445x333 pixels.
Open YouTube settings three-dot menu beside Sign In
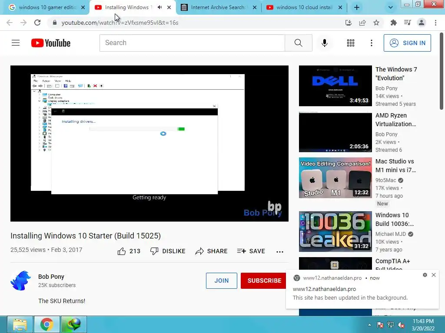point(371,43)
